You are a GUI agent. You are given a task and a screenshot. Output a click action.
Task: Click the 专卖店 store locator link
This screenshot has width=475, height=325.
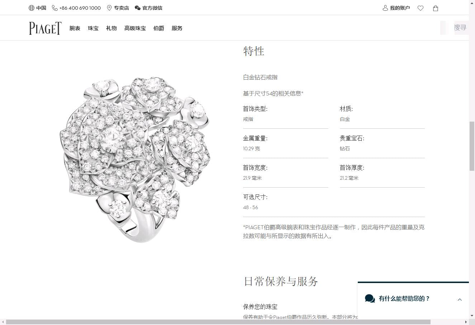point(122,8)
